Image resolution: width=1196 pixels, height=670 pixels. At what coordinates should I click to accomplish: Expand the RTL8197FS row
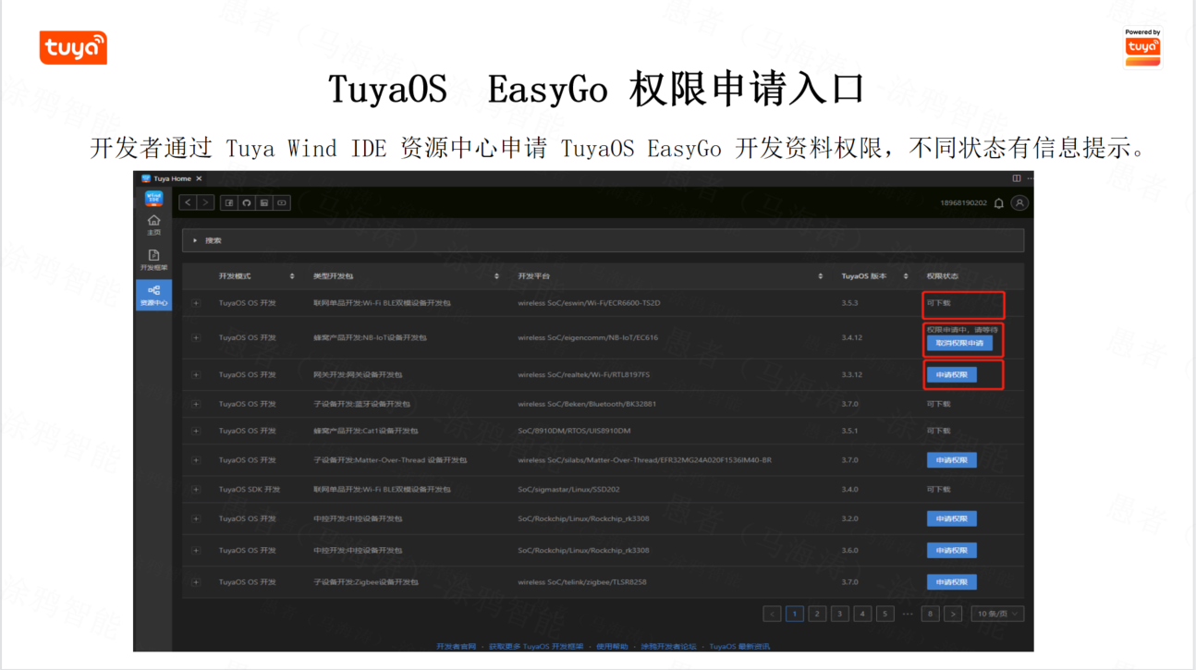coord(195,375)
